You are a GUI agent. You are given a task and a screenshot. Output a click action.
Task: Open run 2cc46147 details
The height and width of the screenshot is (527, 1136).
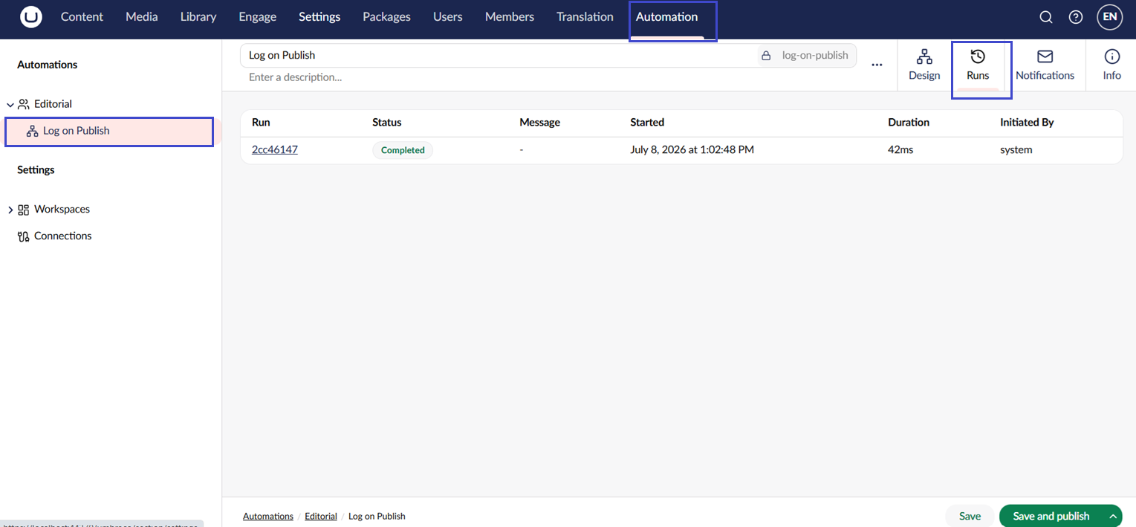pyautogui.click(x=275, y=150)
